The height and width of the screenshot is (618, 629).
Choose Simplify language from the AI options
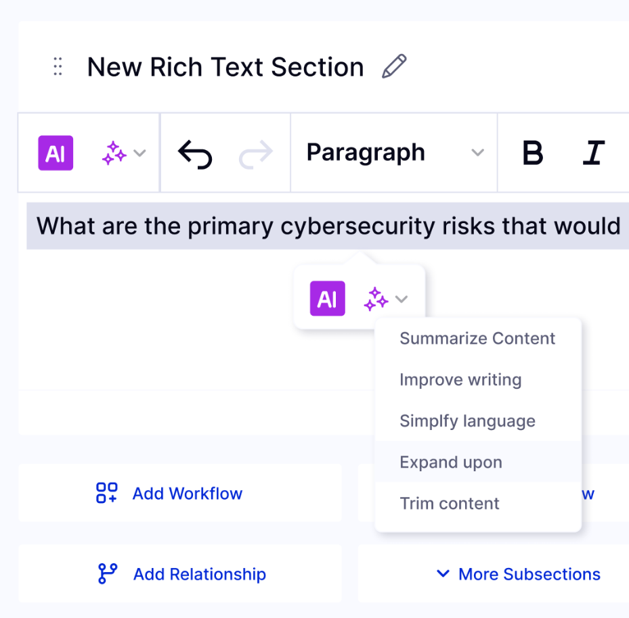click(467, 421)
